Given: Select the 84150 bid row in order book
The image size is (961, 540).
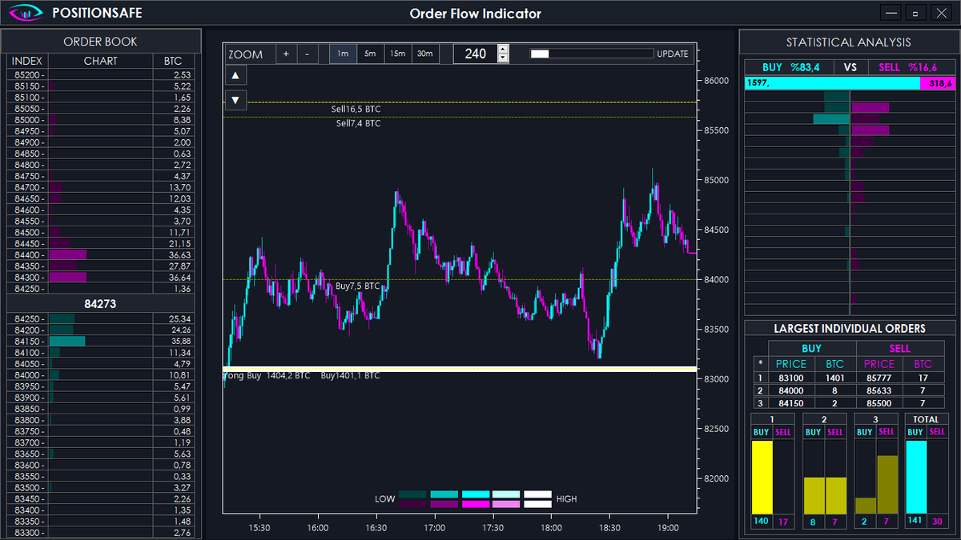Looking at the screenshot, I should 100,341.
